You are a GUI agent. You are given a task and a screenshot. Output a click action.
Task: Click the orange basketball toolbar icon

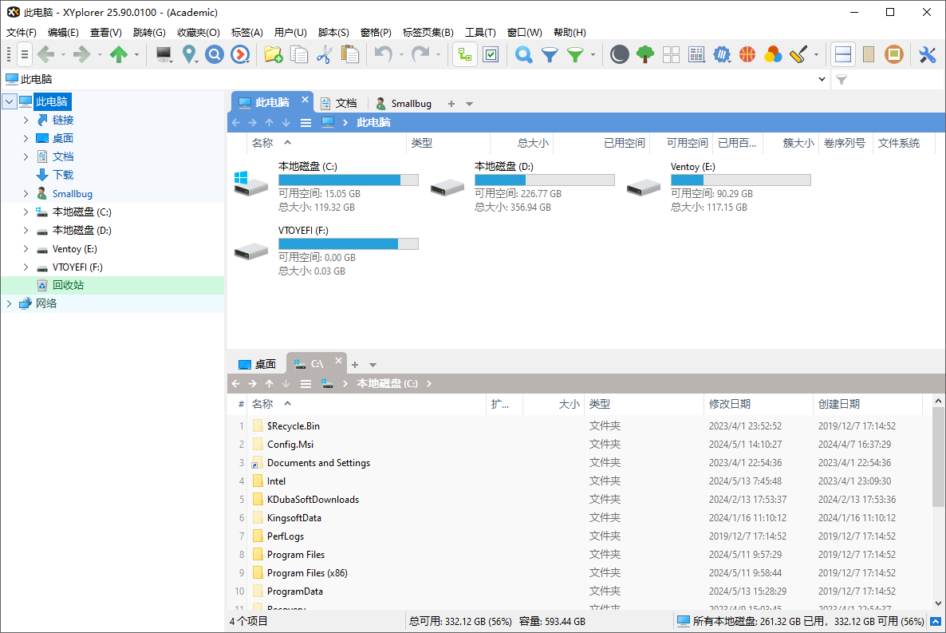click(x=747, y=55)
